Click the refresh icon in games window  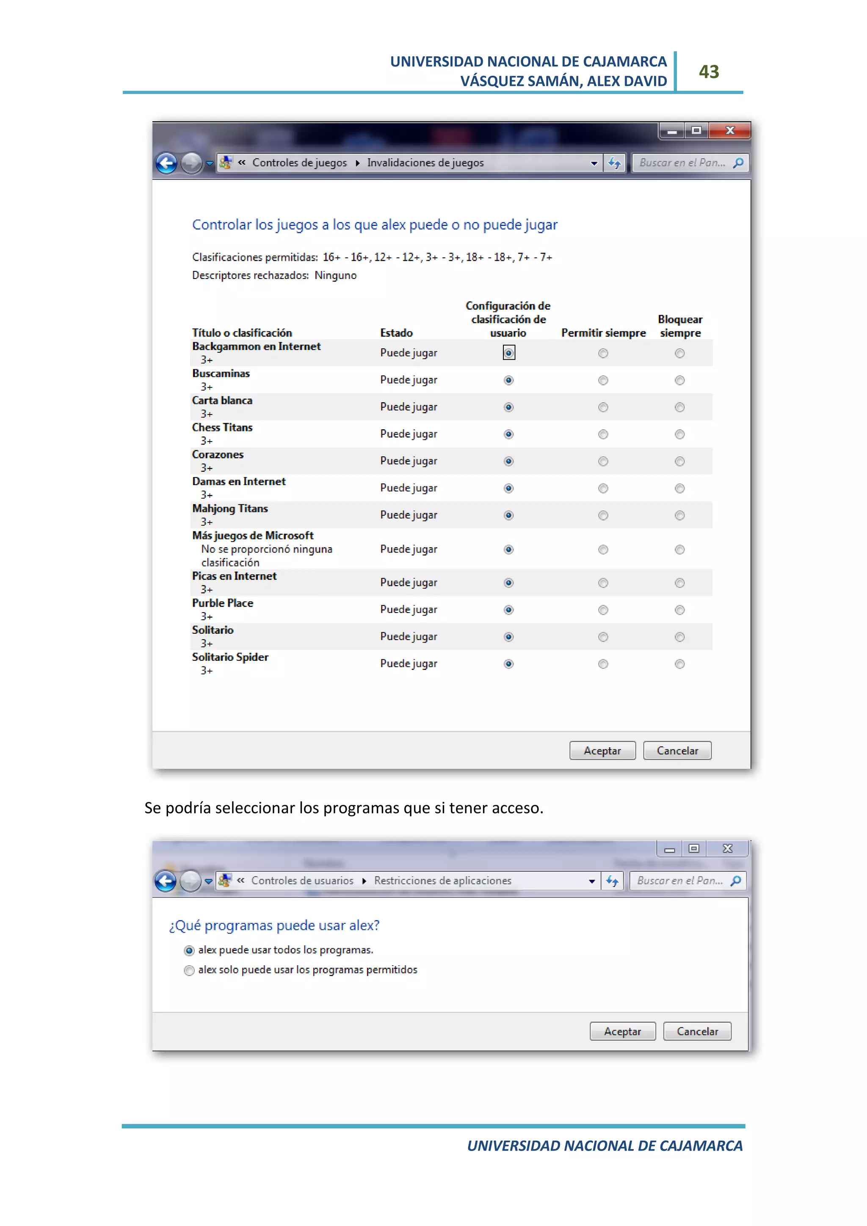click(x=615, y=163)
